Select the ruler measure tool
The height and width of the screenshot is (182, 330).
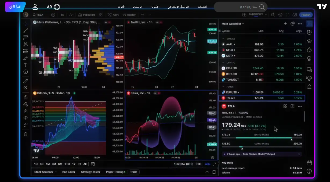click(26, 81)
